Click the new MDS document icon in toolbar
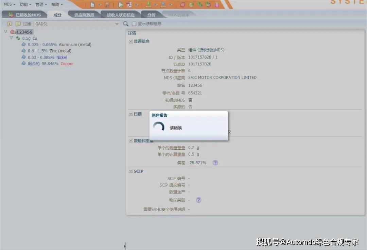The image size is (367, 250). [92, 4]
